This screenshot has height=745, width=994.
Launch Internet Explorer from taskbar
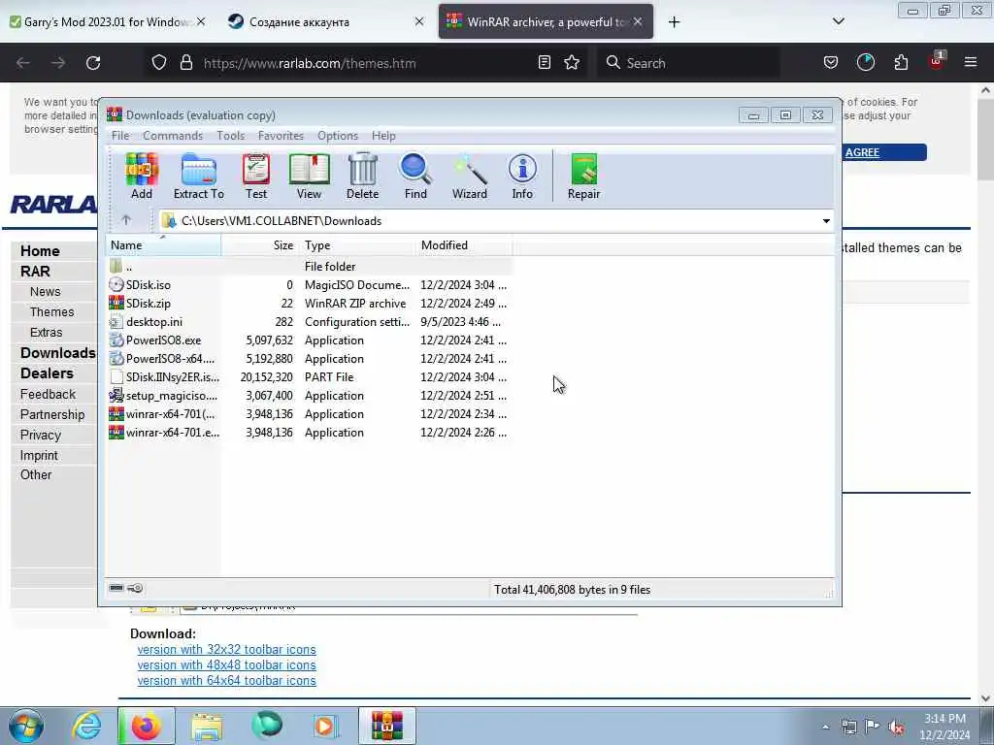pos(86,726)
